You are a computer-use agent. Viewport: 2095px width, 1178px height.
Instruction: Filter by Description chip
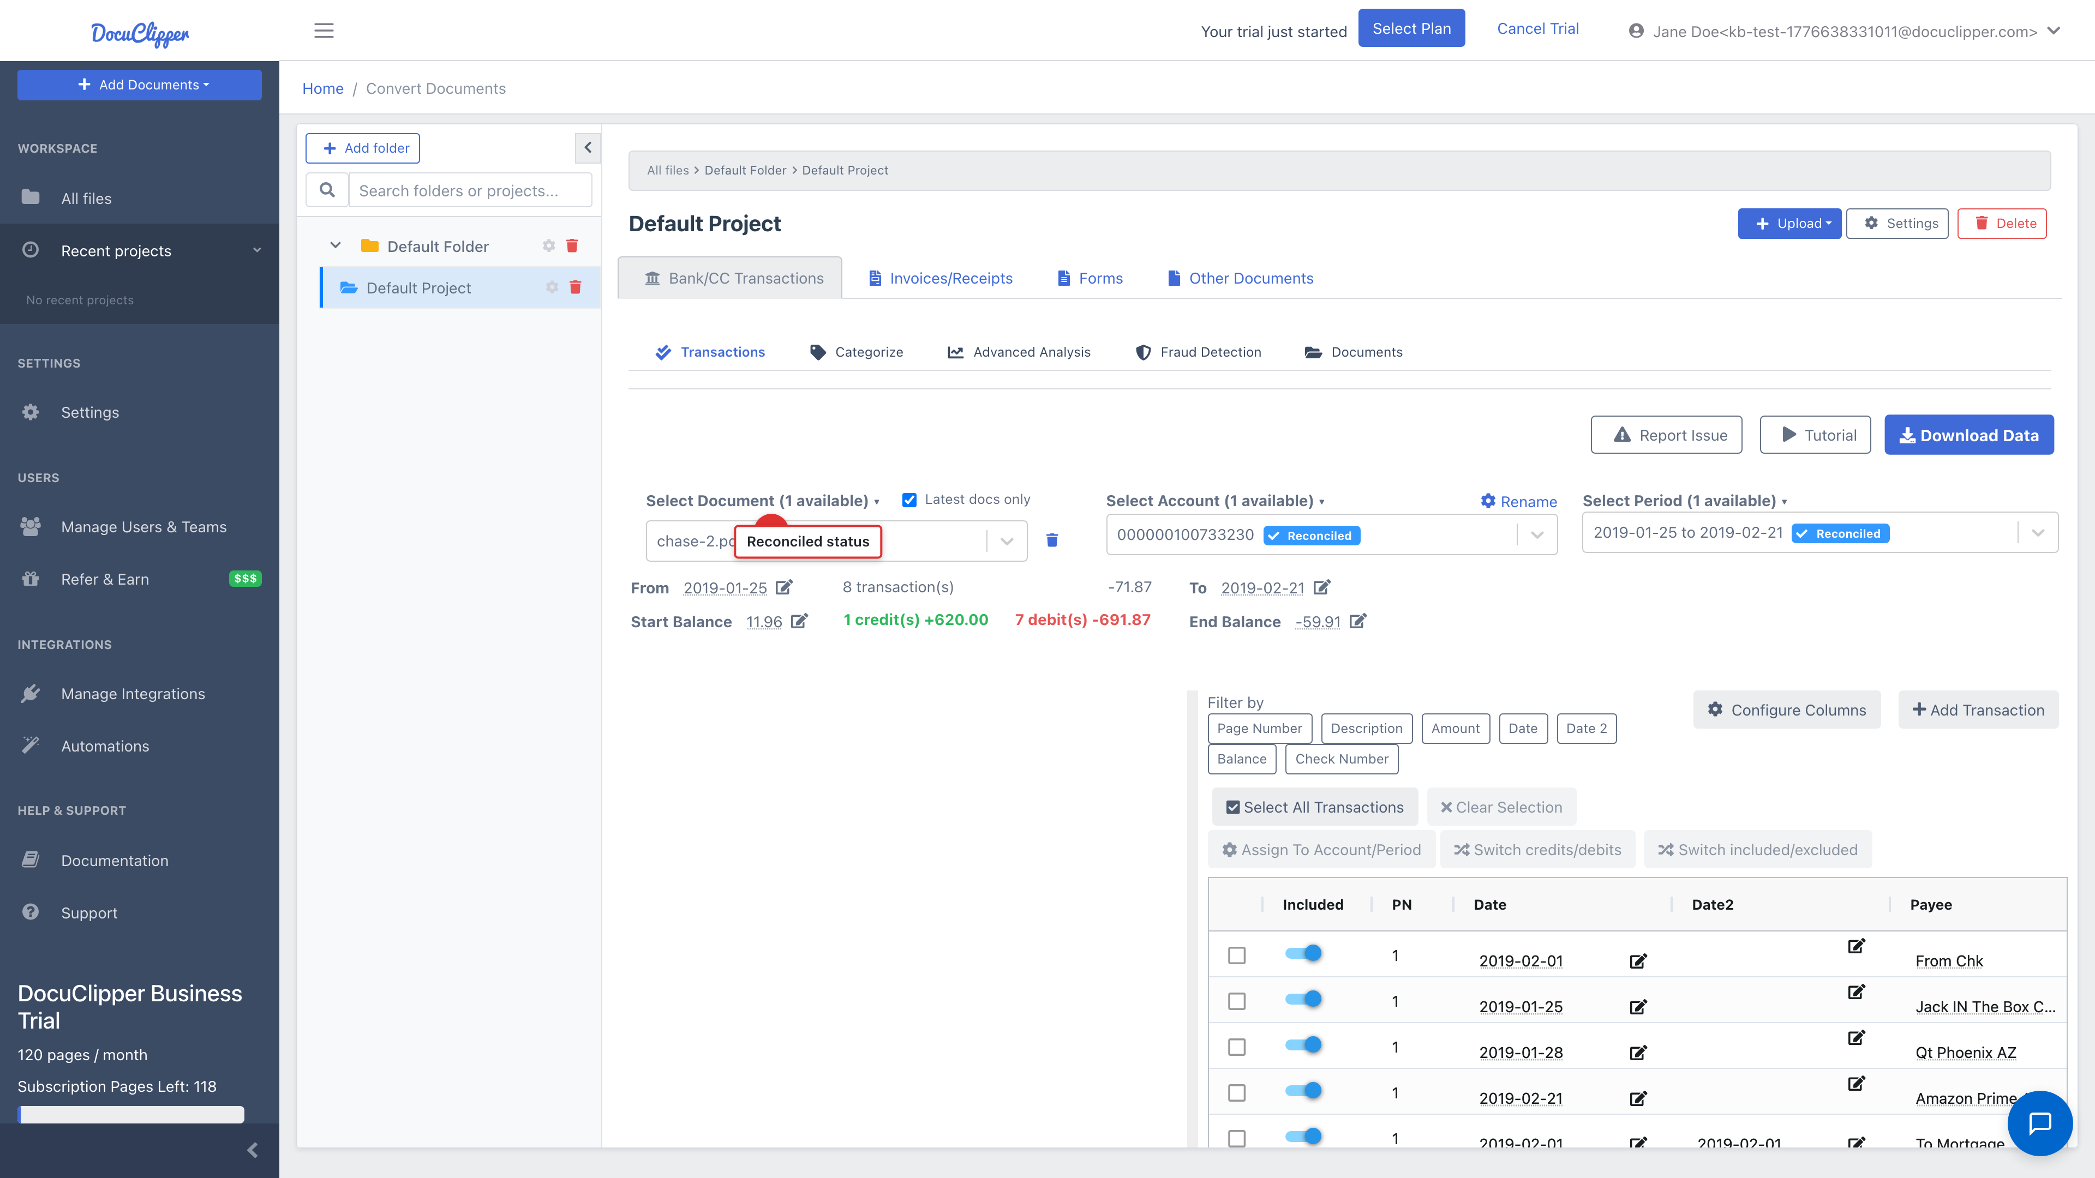(x=1366, y=729)
